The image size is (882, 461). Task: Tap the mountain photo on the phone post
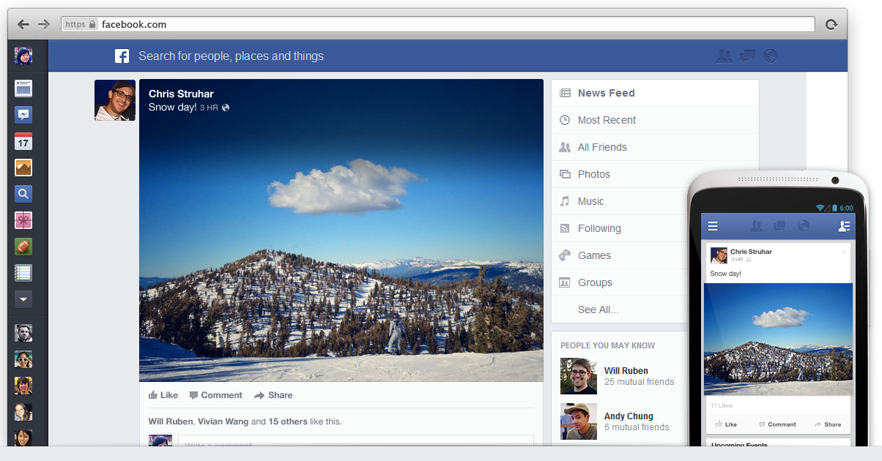coord(779,340)
